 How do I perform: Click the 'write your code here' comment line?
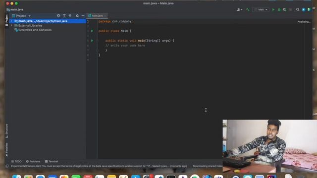tap(125, 45)
